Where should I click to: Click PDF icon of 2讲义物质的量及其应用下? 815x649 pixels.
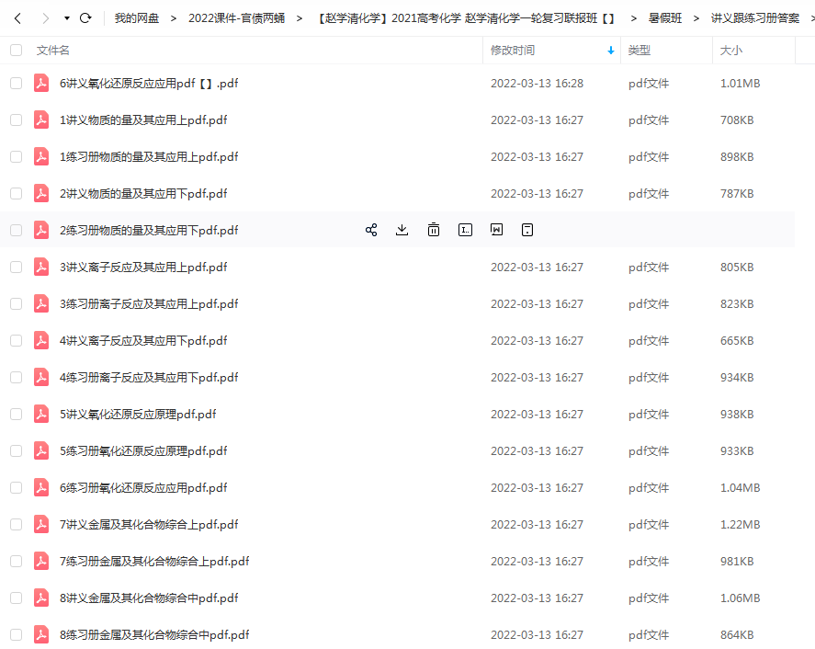point(41,193)
